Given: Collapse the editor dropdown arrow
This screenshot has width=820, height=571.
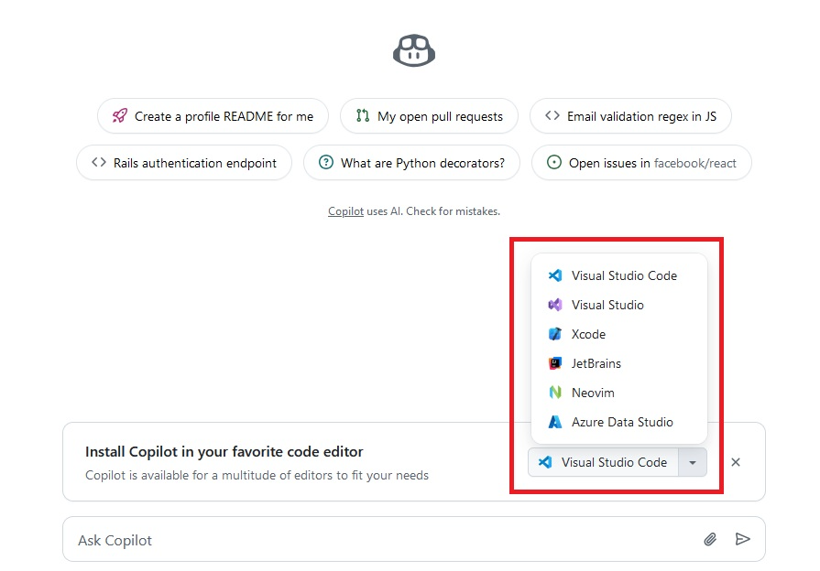Looking at the screenshot, I should [x=693, y=463].
